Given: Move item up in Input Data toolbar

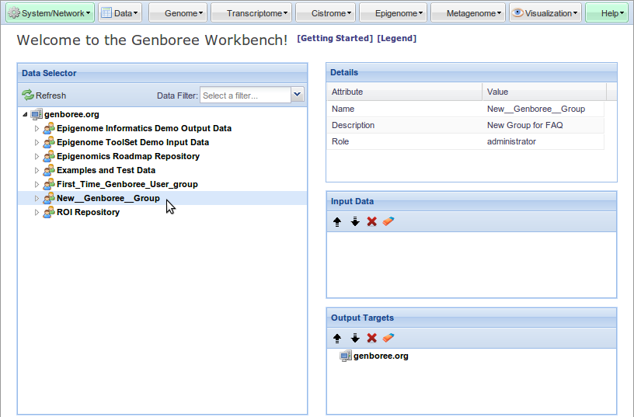Looking at the screenshot, I should tap(337, 222).
